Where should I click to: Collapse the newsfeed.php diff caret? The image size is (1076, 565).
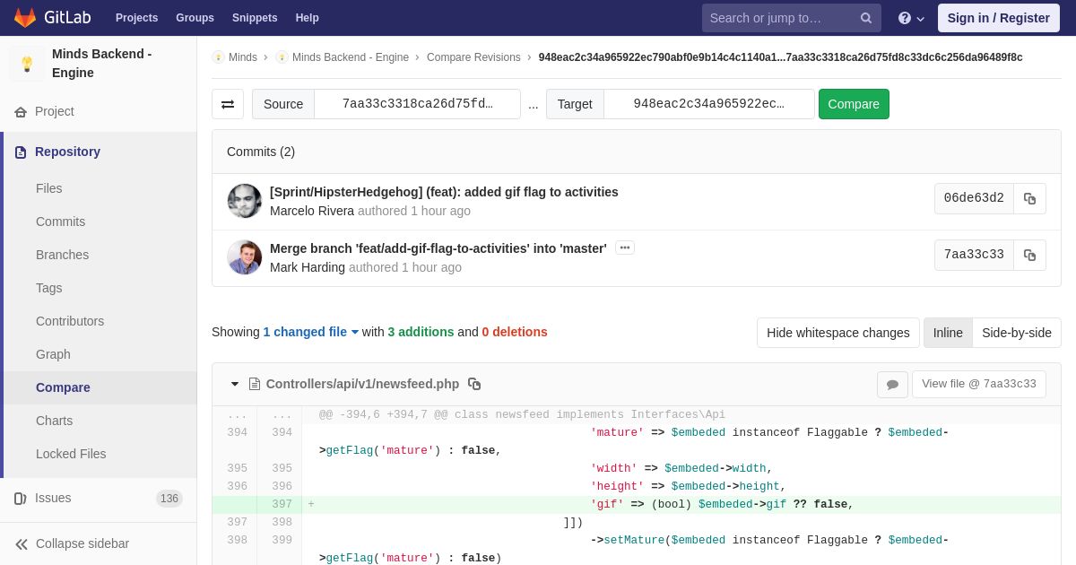point(235,384)
